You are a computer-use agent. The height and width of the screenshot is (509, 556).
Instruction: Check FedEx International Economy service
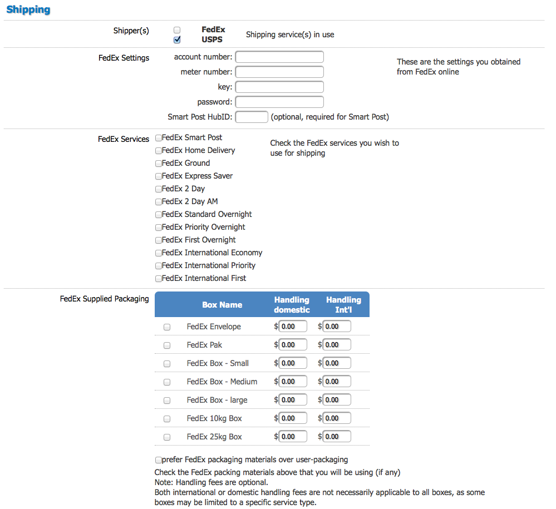[159, 253]
